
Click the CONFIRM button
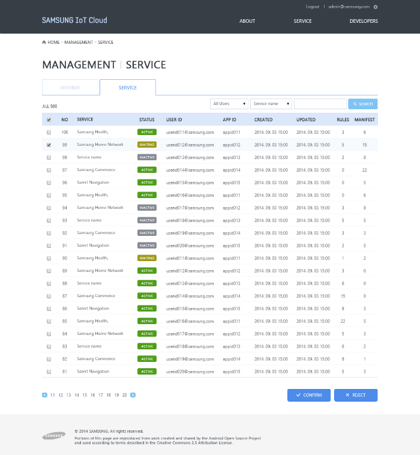(309, 395)
